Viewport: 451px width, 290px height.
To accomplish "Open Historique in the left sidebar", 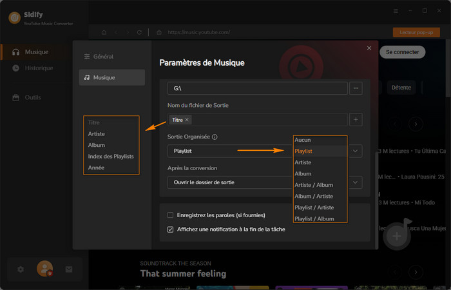I will coord(39,68).
